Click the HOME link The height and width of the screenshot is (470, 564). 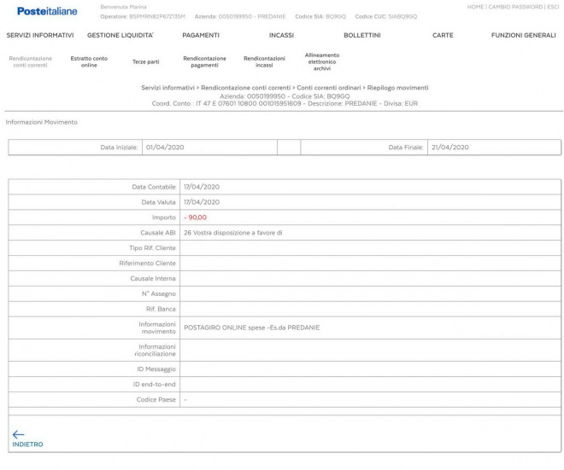475,7
